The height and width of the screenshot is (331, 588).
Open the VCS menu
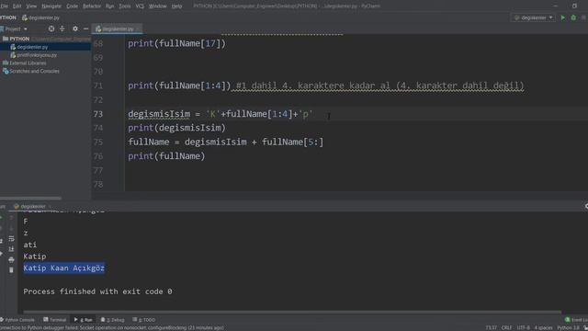(x=140, y=6)
